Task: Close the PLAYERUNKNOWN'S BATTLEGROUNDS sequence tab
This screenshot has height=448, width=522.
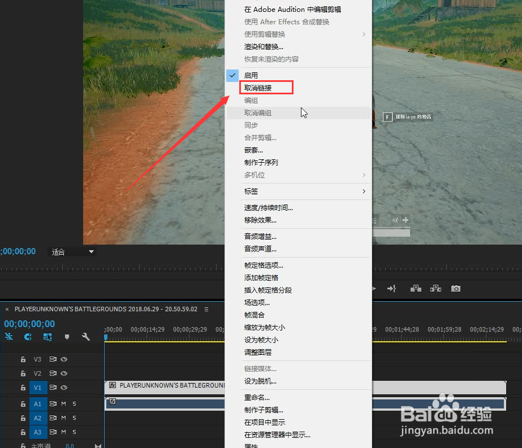Action: click(x=7, y=310)
